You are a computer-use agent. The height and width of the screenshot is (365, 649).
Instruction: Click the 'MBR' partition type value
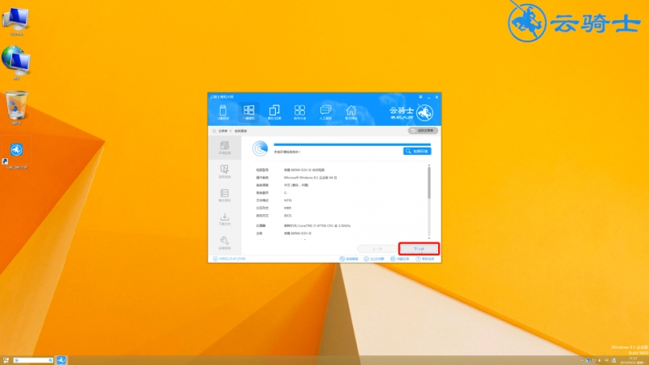tap(288, 208)
